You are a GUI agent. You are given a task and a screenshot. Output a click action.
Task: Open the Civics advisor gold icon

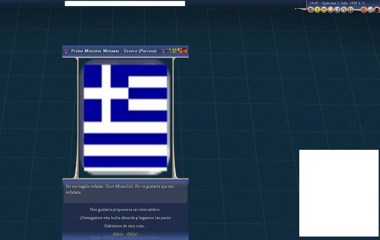[324, 10]
